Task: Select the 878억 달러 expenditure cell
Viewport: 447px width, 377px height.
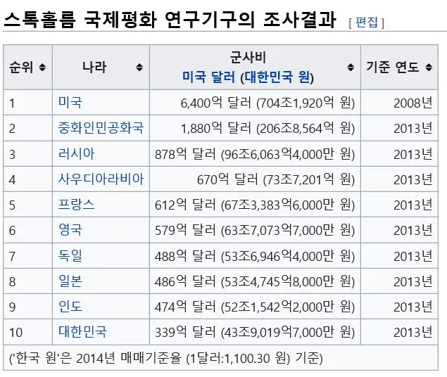Action: [x=255, y=154]
